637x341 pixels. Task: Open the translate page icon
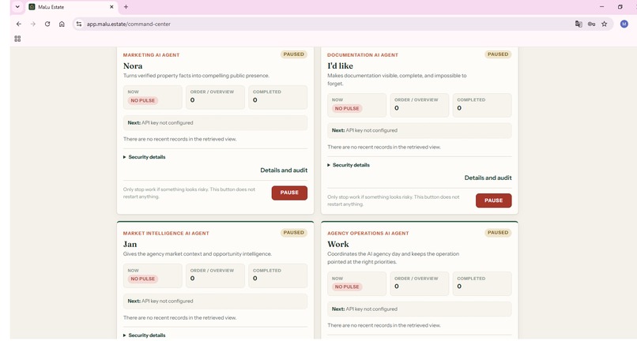(x=579, y=24)
